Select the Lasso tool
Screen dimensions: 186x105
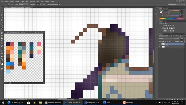point(2,15)
